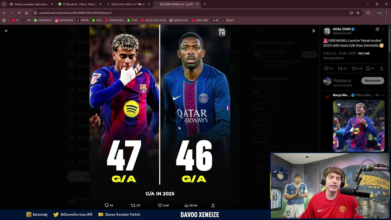Open the YA NO HACE FALTA bookmark

click(154, 20)
